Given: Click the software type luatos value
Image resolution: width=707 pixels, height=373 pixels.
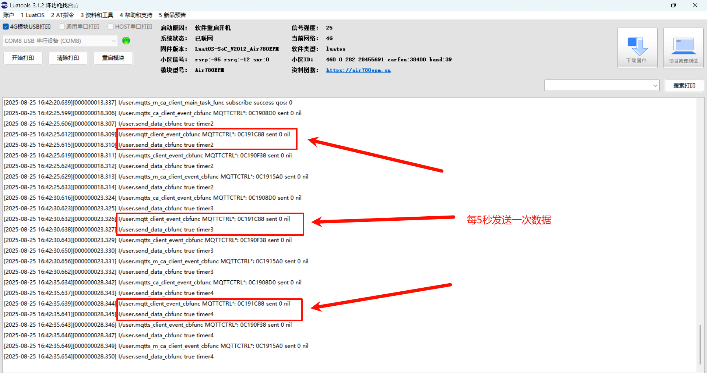Looking at the screenshot, I should [x=336, y=49].
